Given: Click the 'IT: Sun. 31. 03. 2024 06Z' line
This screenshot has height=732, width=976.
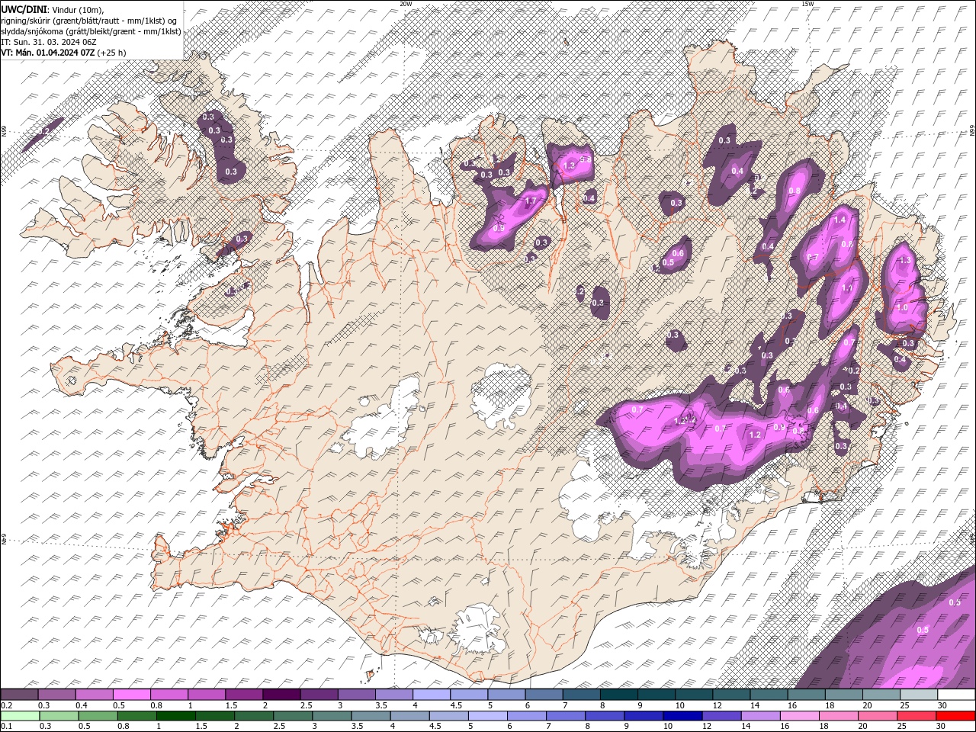Looking at the screenshot, I should [49, 41].
